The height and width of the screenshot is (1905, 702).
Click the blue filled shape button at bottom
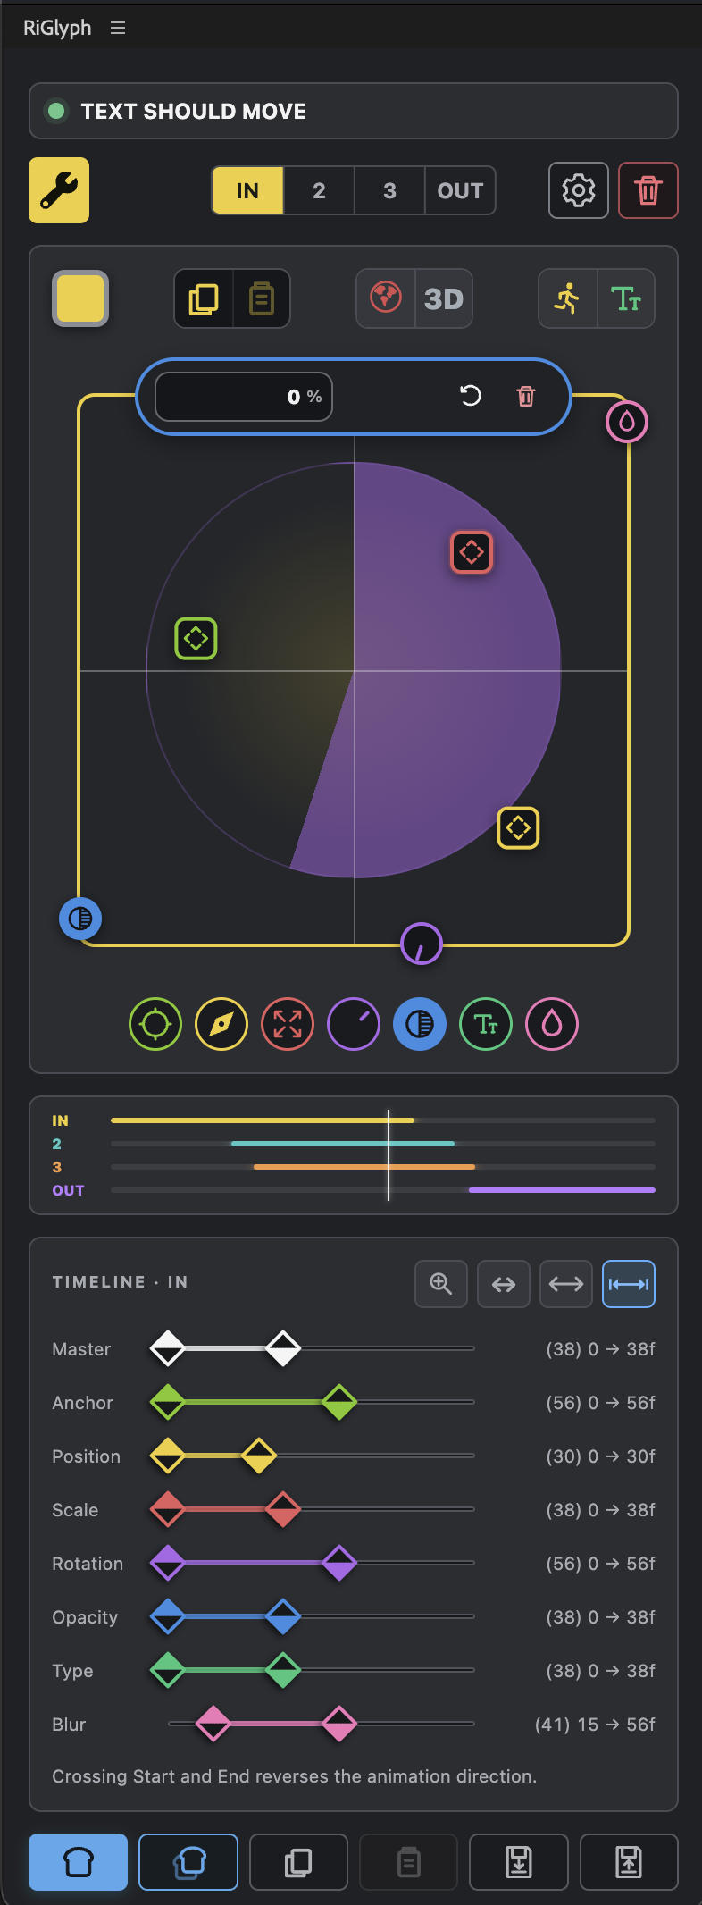78,1862
